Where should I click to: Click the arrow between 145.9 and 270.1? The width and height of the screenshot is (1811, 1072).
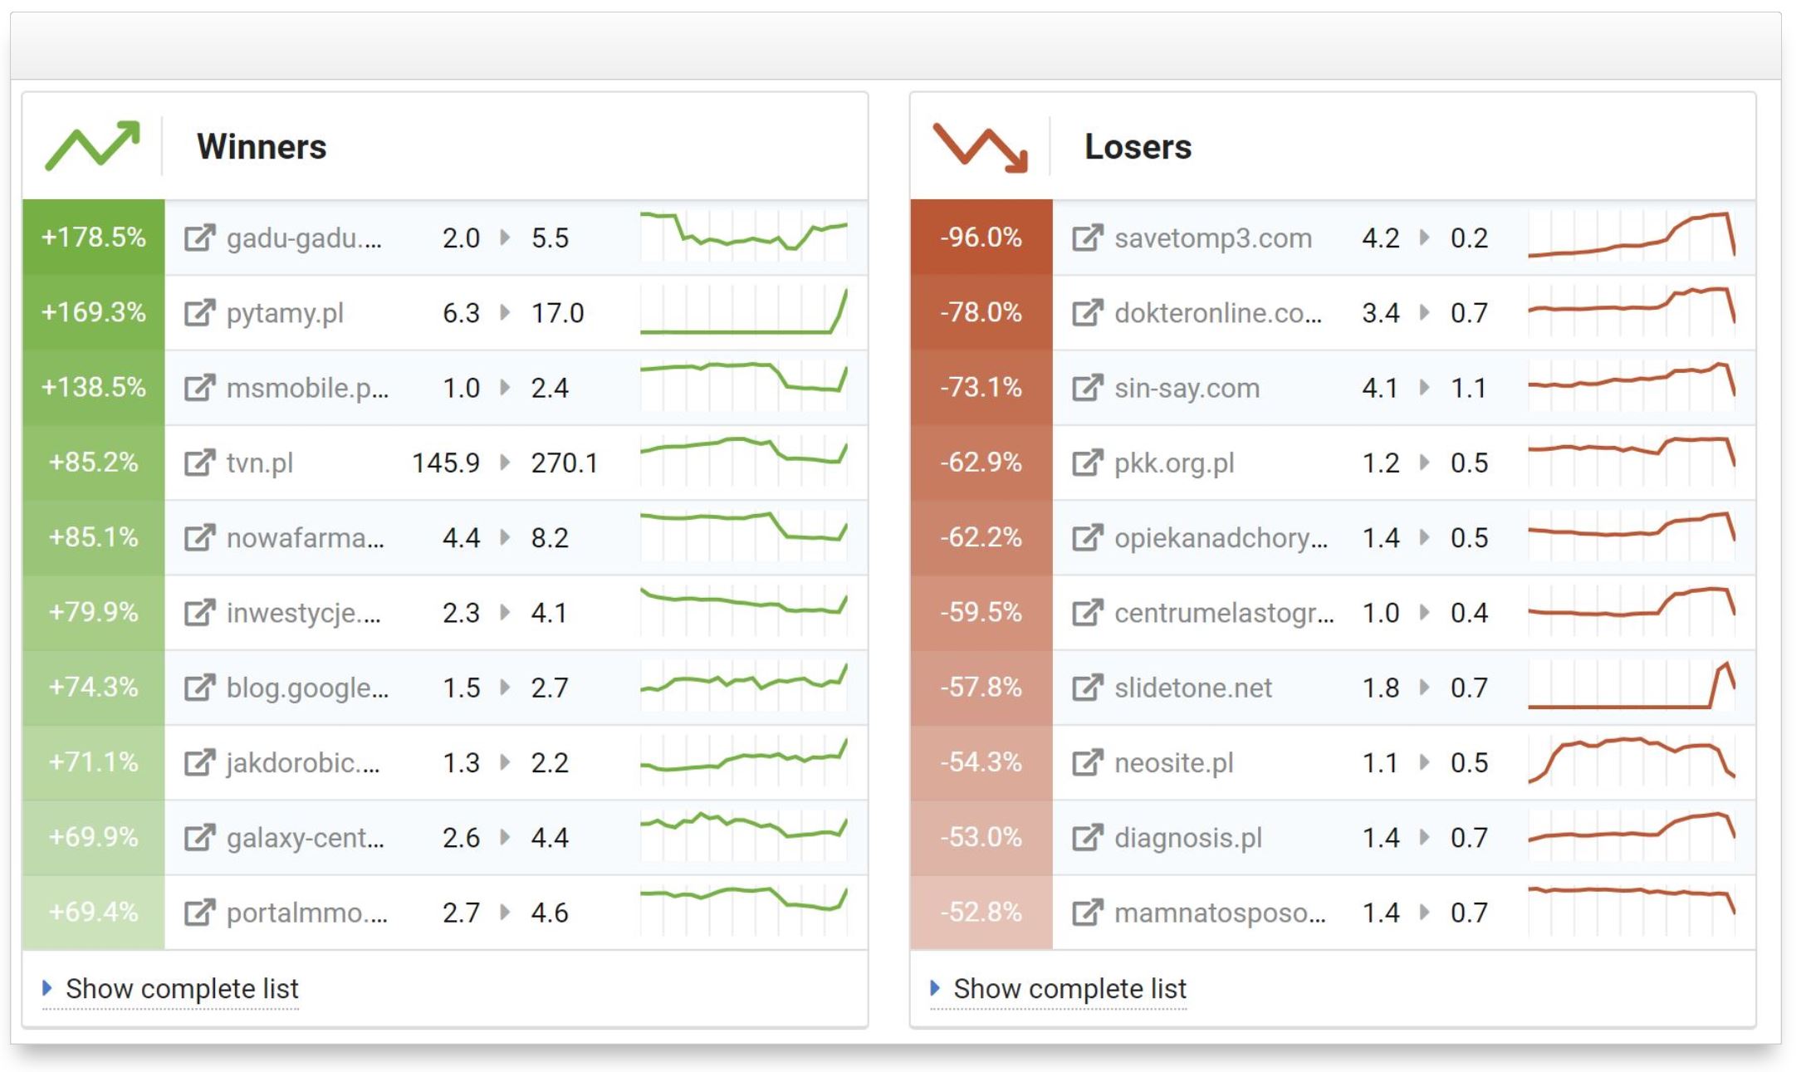click(505, 463)
